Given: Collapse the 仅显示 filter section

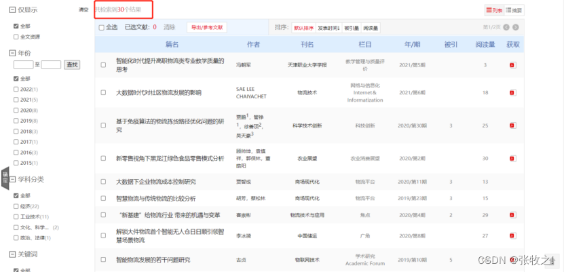Looking at the screenshot, I should 12,10.
